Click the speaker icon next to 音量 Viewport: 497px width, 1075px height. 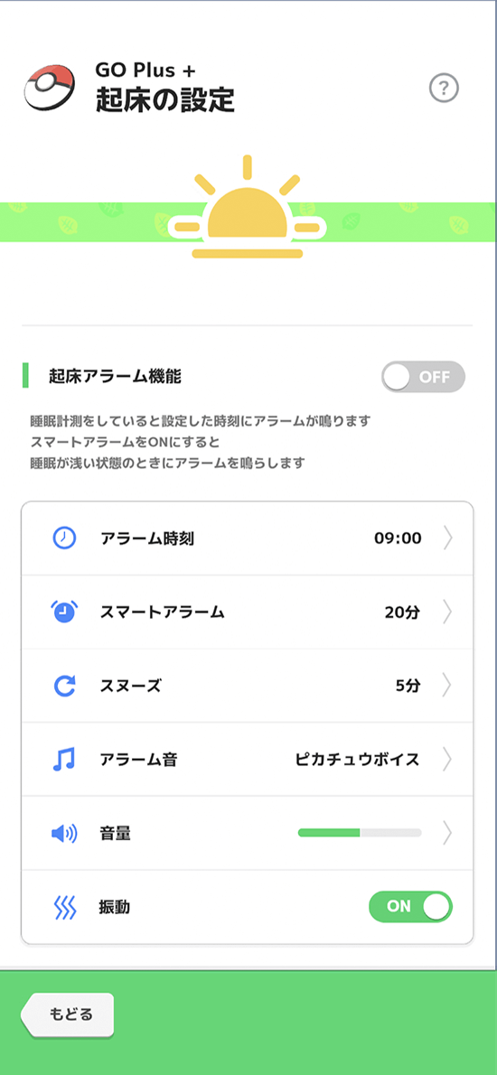pos(64,833)
